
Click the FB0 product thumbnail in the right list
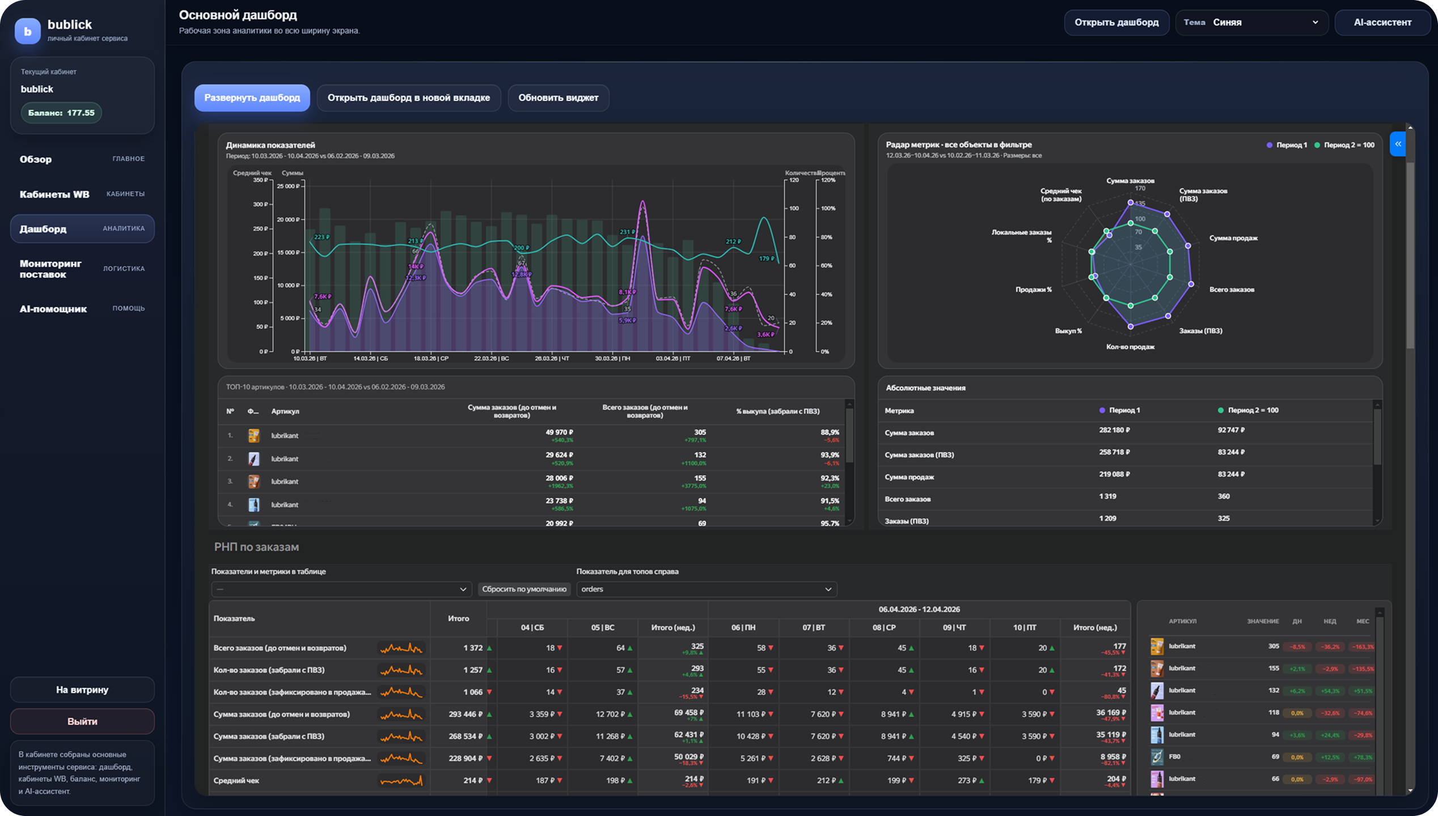tap(1157, 756)
